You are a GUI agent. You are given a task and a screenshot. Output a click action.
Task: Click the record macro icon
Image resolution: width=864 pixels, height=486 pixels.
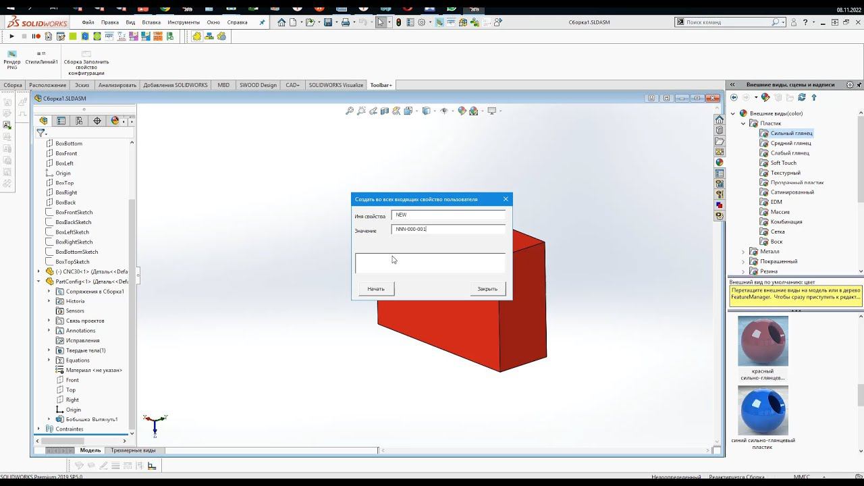(36, 36)
